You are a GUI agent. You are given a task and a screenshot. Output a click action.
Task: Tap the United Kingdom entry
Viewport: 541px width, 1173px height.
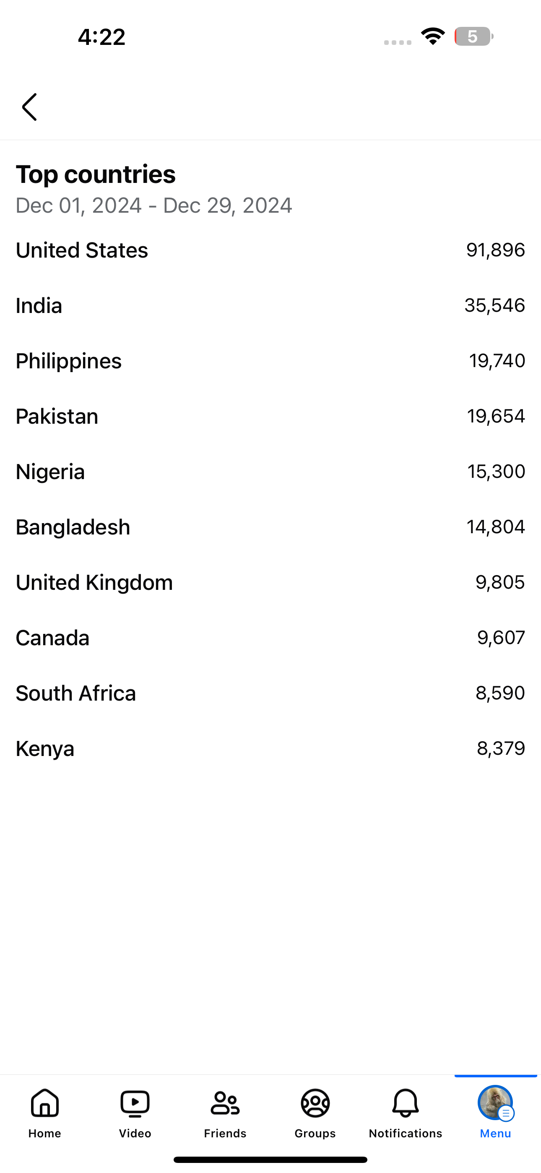[270, 582]
